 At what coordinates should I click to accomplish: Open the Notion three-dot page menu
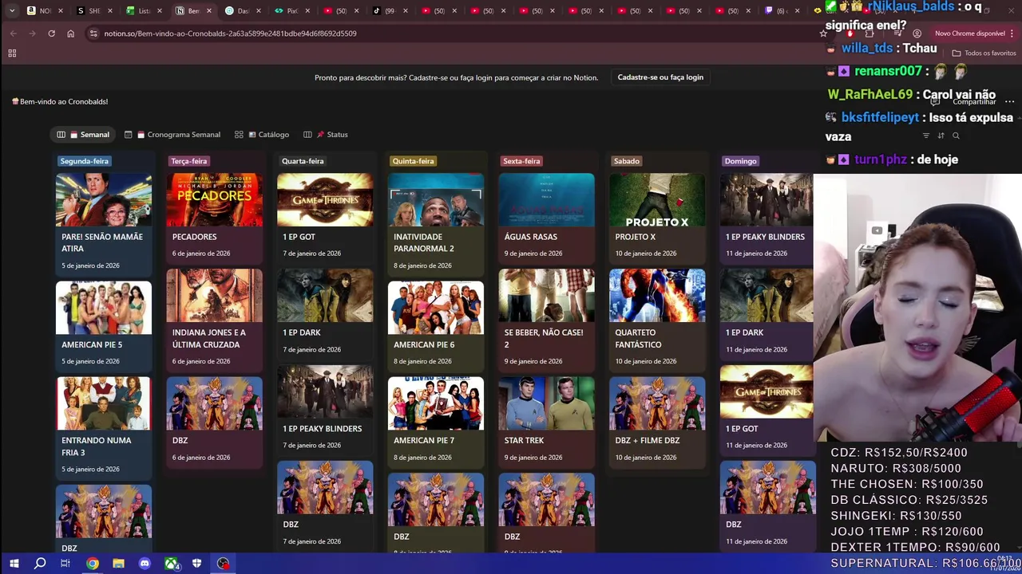click(x=1010, y=101)
